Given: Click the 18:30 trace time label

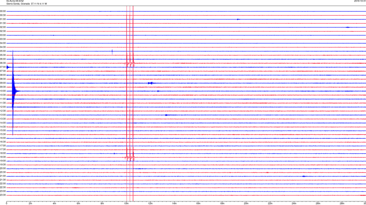Looking at the screenshot, I should 3,157.
